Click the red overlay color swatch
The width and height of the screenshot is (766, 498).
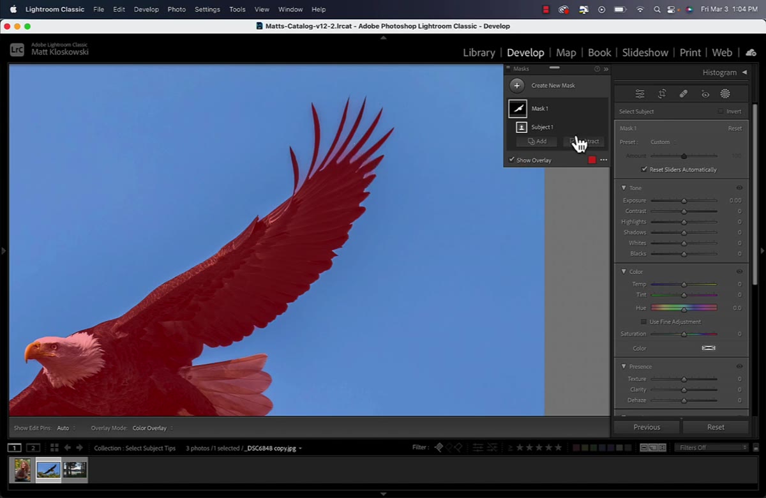tap(592, 160)
